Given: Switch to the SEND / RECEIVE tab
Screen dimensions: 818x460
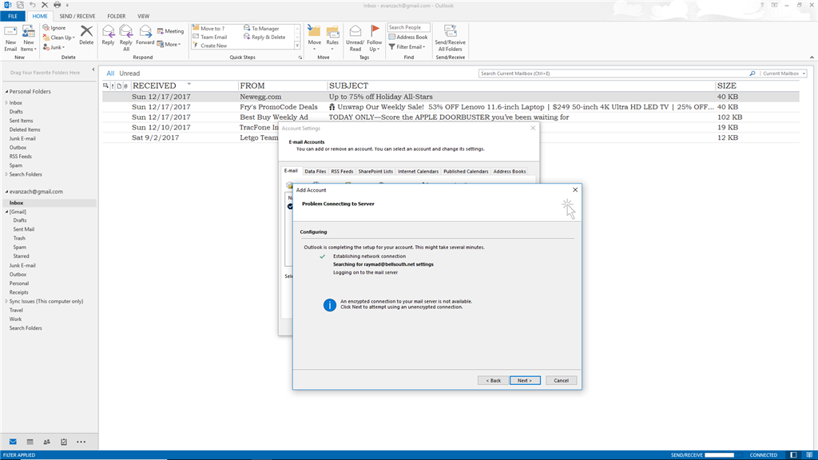Looking at the screenshot, I should click(x=77, y=16).
